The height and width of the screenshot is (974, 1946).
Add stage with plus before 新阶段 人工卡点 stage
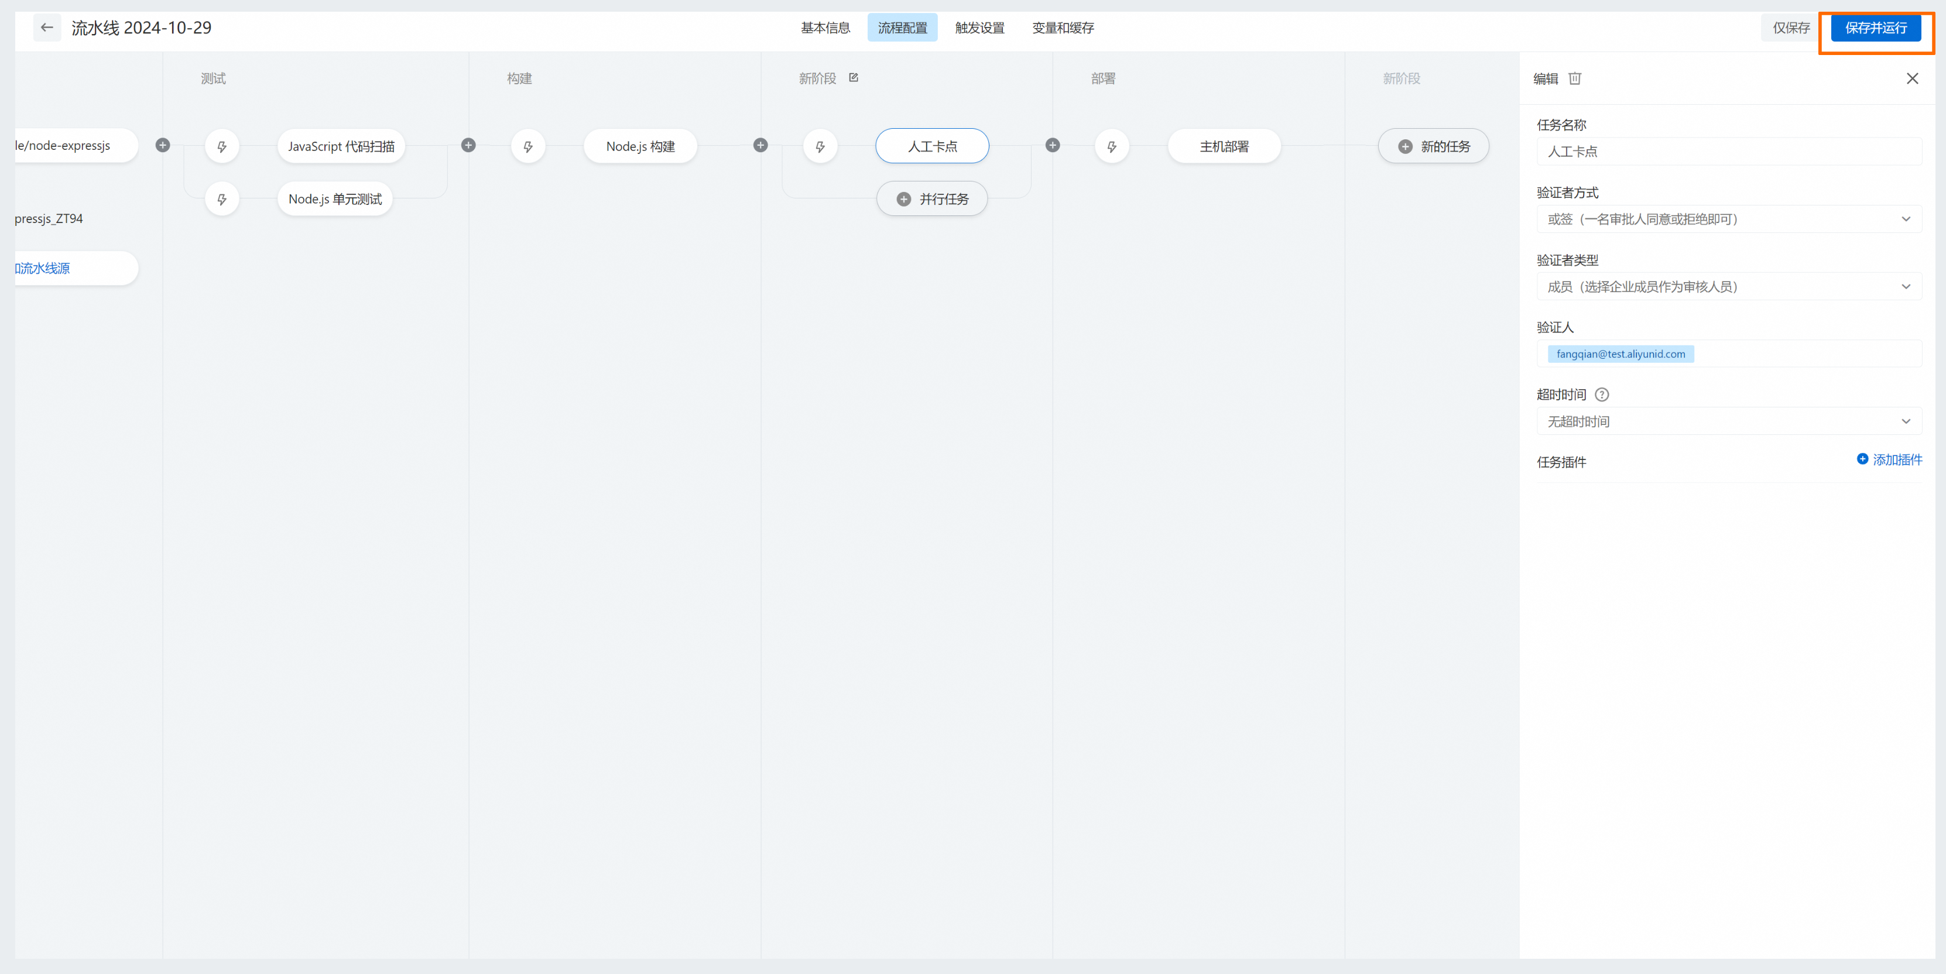coord(760,145)
